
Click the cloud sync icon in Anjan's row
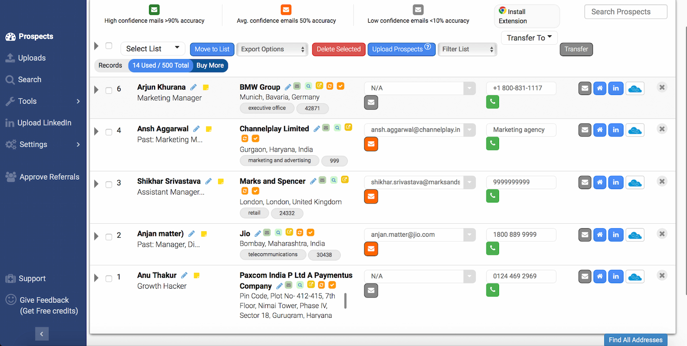[x=635, y=234]
